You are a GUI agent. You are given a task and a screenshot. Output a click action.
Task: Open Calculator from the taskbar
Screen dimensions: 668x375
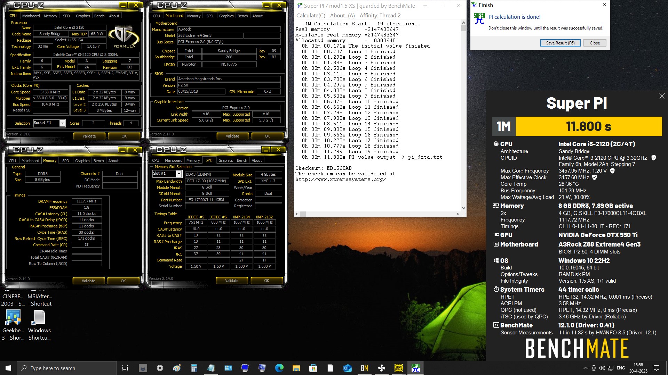(194, 368)
